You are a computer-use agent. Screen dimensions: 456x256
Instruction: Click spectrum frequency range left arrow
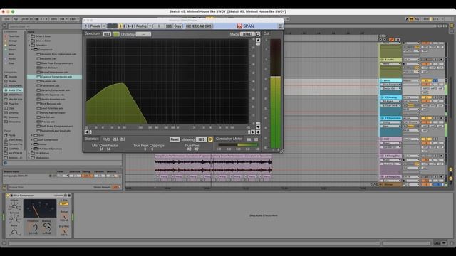(x=86, y=132)
